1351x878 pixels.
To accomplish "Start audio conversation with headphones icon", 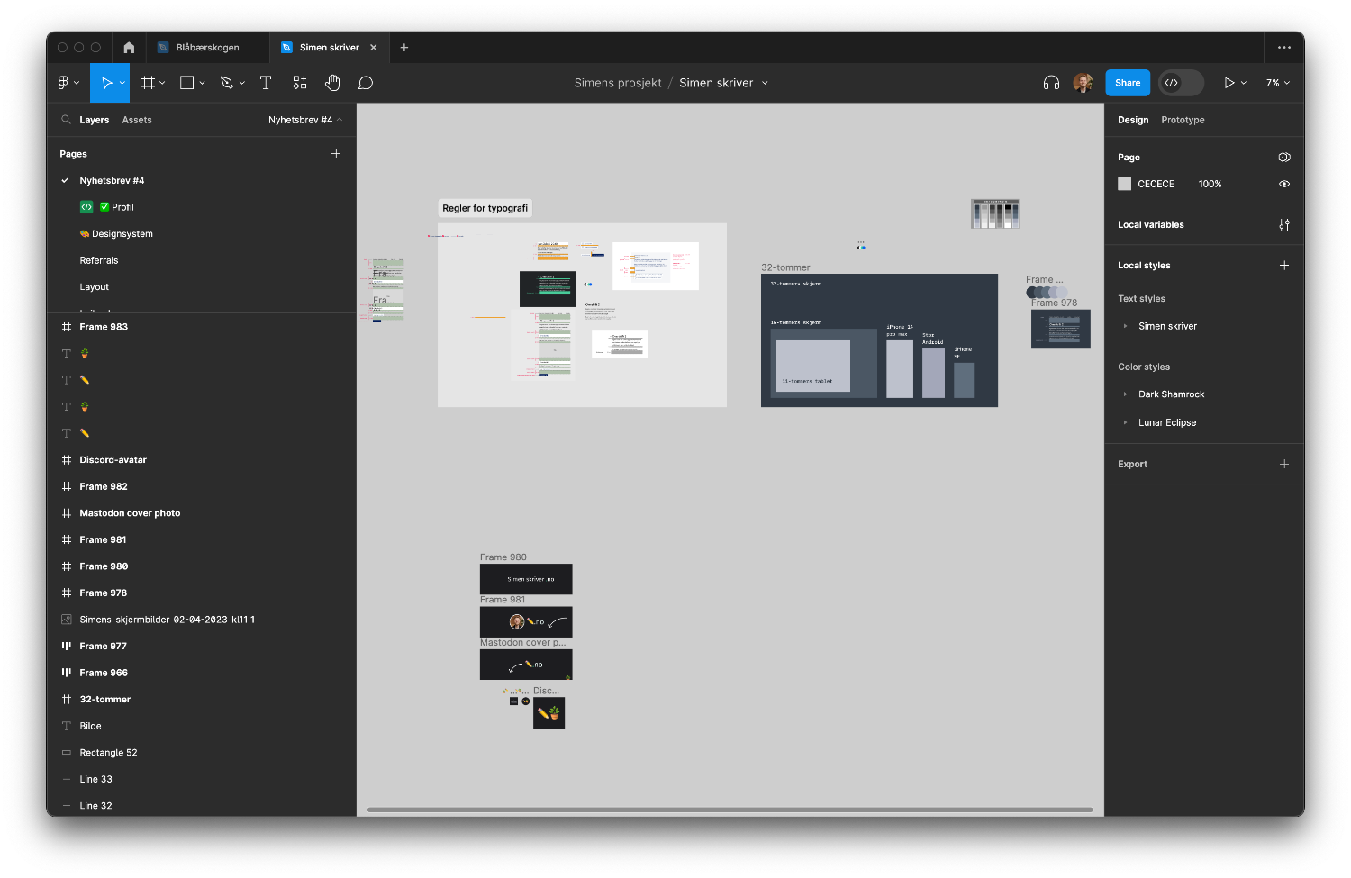I will point(1051,83).
